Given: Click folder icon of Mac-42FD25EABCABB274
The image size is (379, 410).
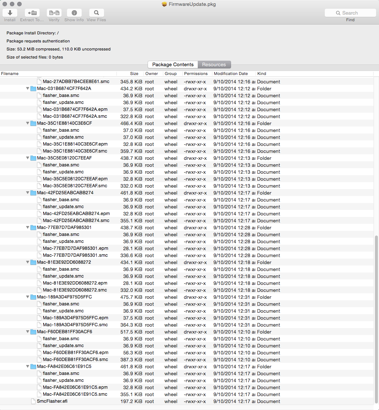Looking at the screenshot, I should click(x=33, y=193).
